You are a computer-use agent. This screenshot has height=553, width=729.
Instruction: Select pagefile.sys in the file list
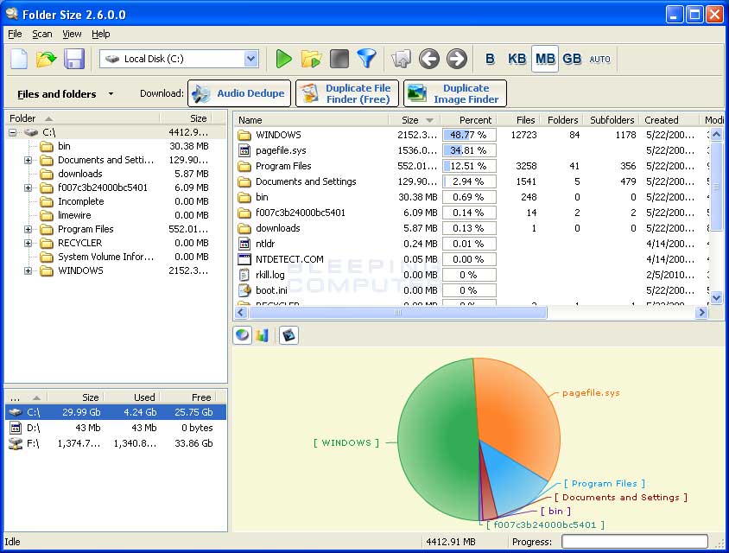click(x=281, y=150)
